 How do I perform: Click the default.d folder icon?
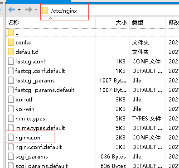click(x=11, y=52)
